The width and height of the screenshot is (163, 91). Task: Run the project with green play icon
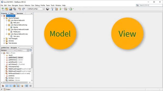click(61, 9)
